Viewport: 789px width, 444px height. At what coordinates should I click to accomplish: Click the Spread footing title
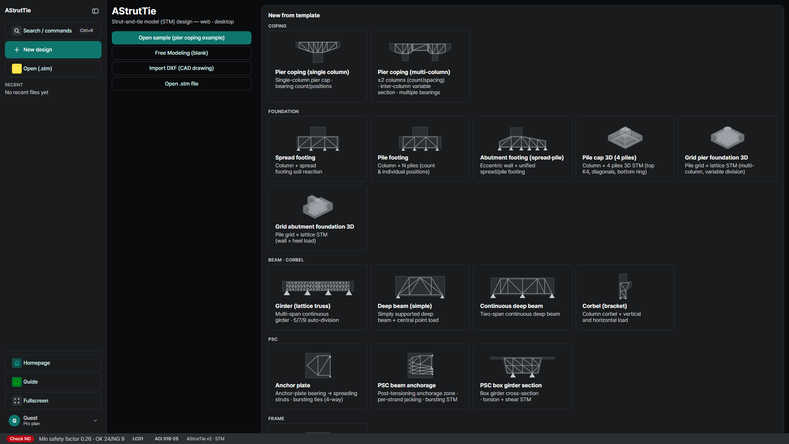point(295,157)
